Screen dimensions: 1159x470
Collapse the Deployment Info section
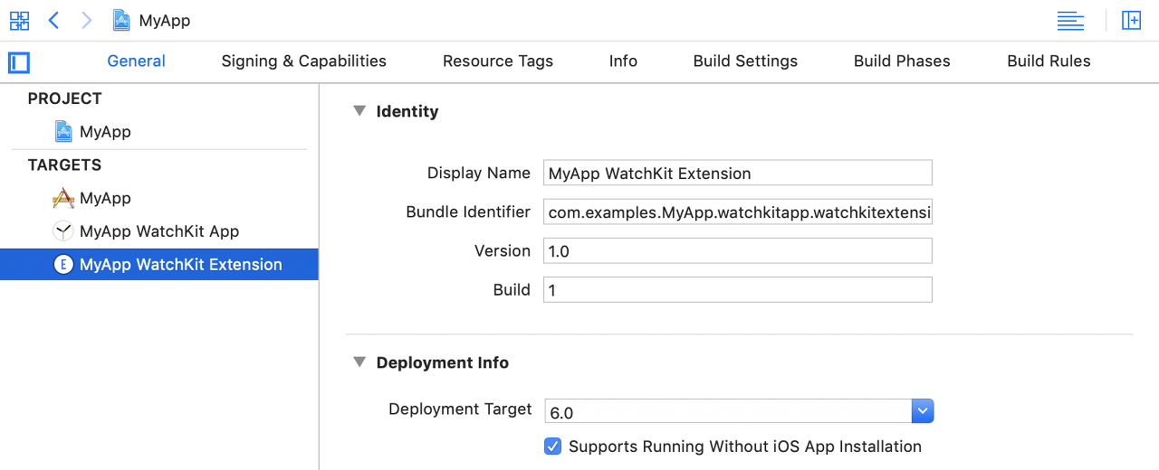(359, 362)
